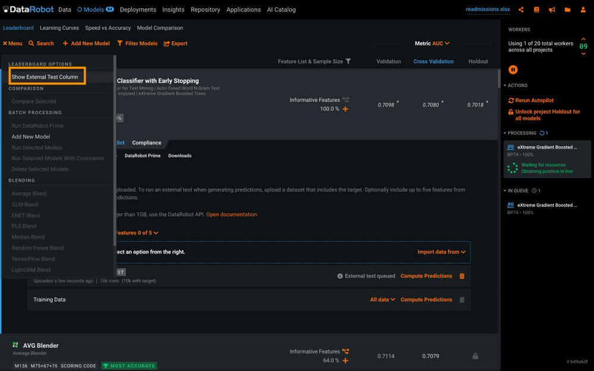Go to the Data page
The image size is (594, 371).
point(65,10)
